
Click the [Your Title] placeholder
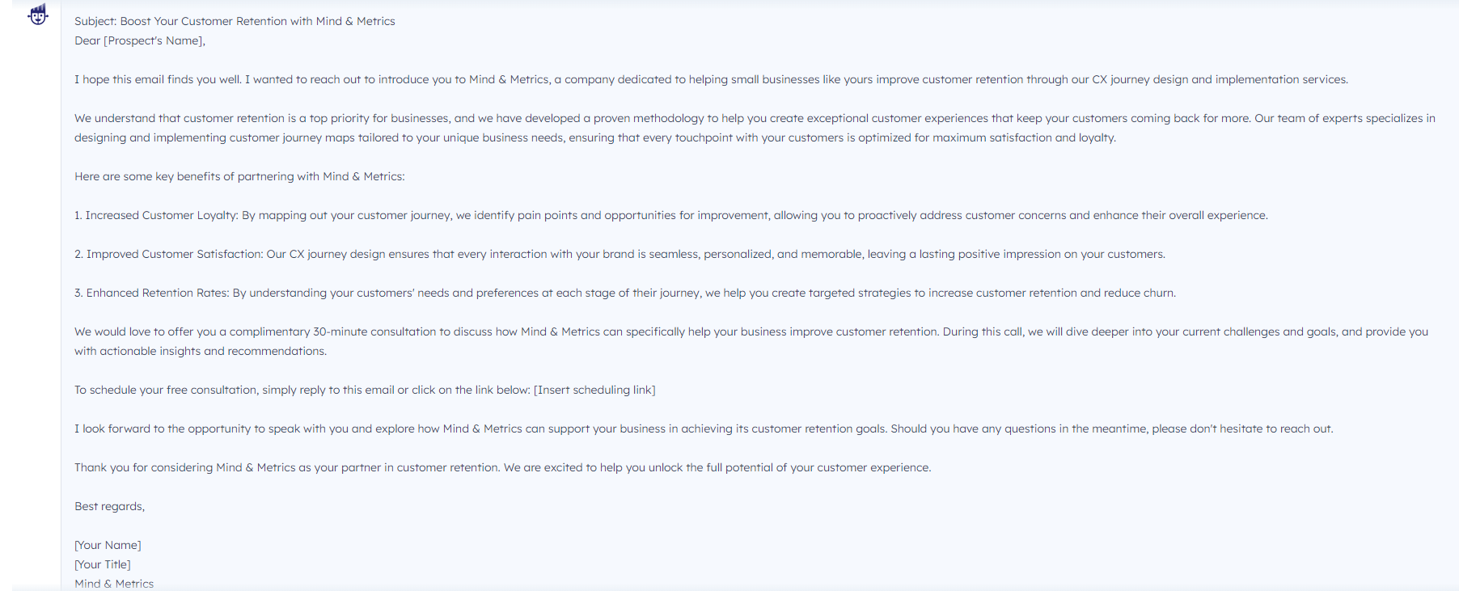point(103,564)
